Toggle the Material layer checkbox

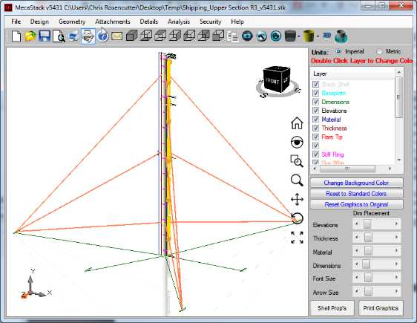tap(315, 120)
